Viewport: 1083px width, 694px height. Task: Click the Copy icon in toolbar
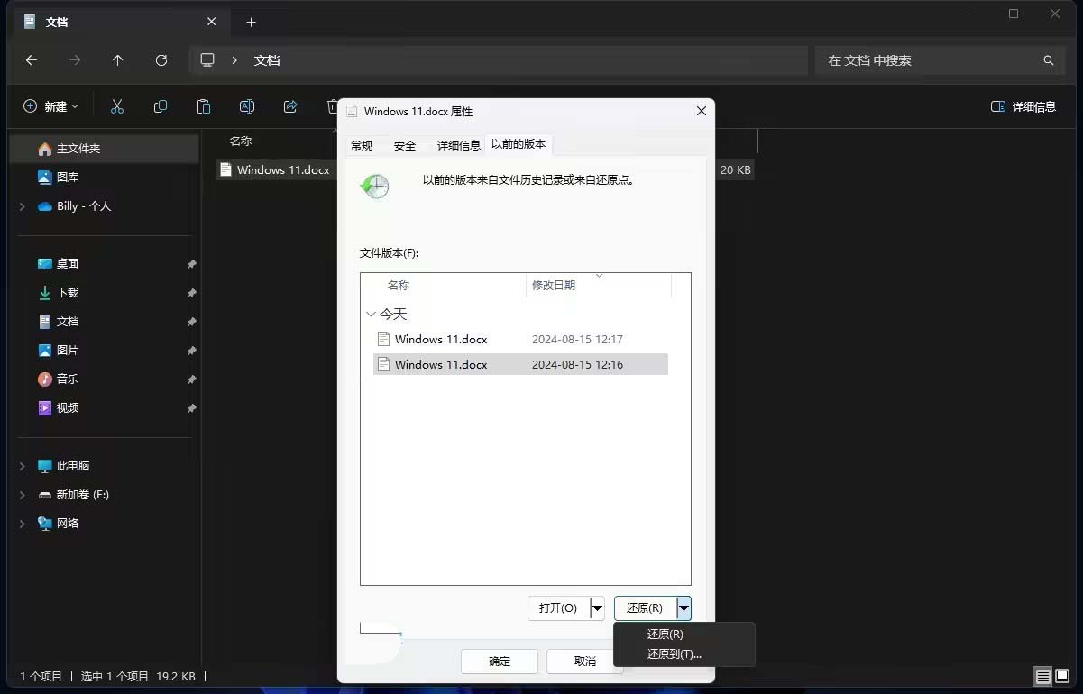tap(161, 106)
